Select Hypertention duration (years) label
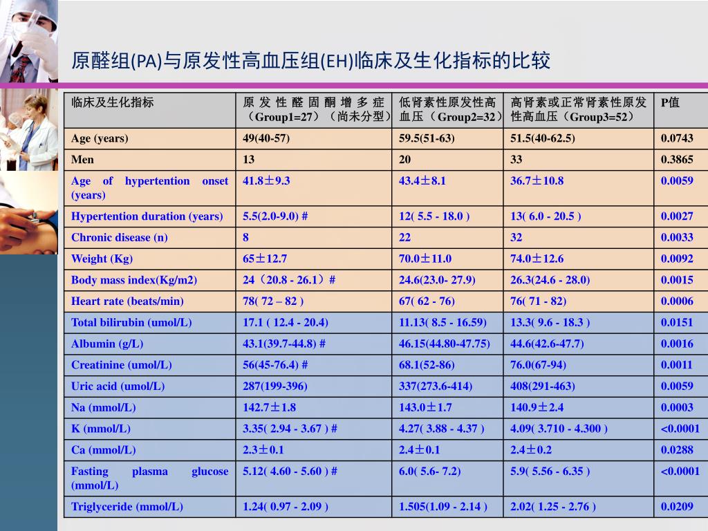 click(147, 216)
